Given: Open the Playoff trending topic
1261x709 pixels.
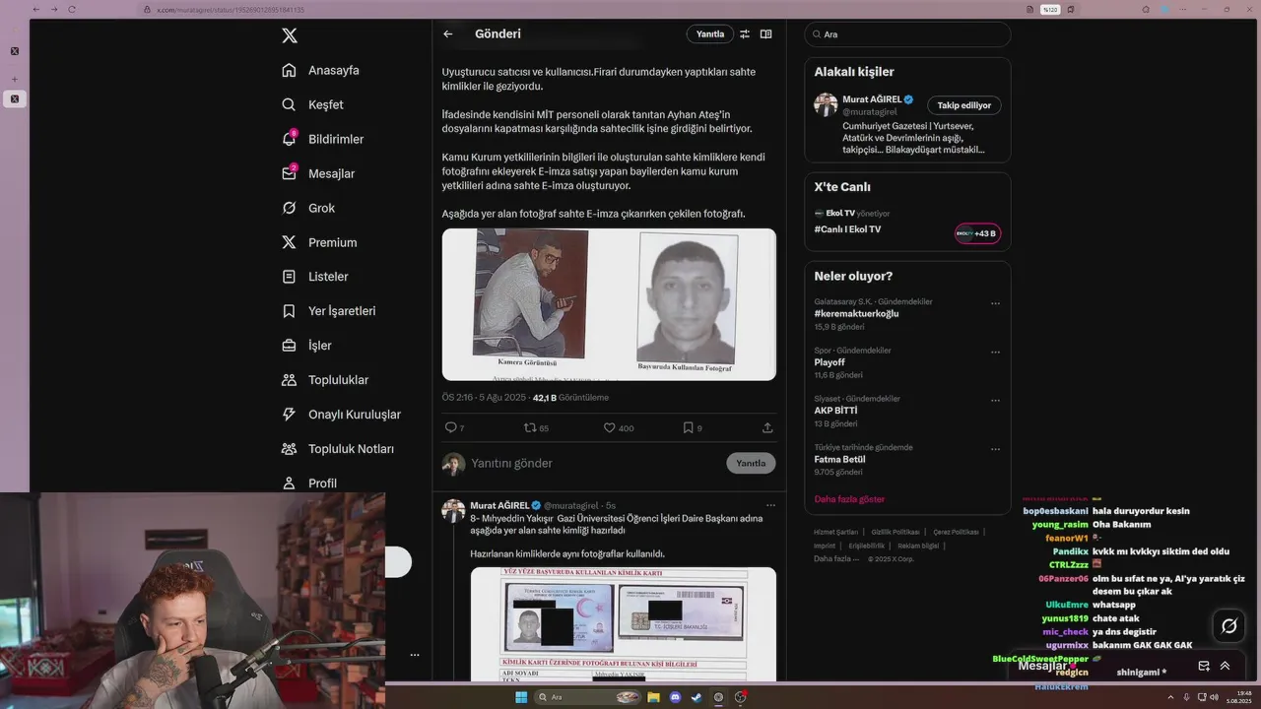Looking at the screenshot, I should coord(830,362).
